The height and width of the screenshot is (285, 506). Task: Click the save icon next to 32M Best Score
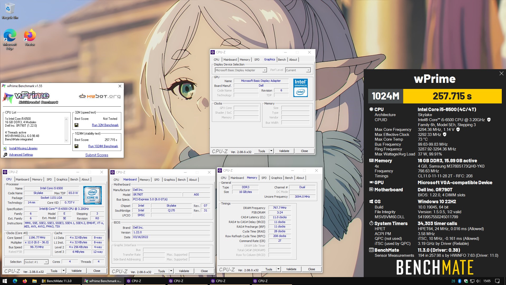[76, 125]
